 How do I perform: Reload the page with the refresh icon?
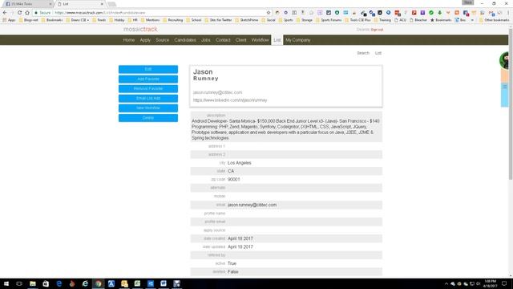click(x=19, y=13)
